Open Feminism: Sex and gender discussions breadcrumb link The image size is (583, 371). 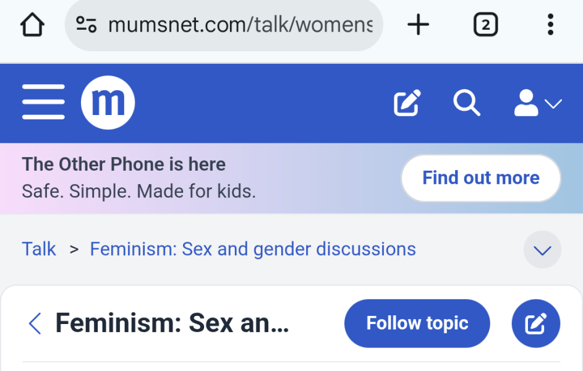pyautogui.click(x=252, y=249)
